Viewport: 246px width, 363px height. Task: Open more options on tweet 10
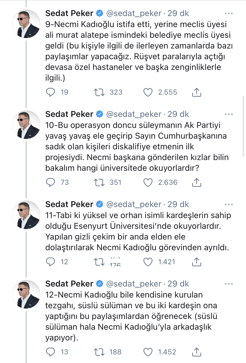pos(229,114)
